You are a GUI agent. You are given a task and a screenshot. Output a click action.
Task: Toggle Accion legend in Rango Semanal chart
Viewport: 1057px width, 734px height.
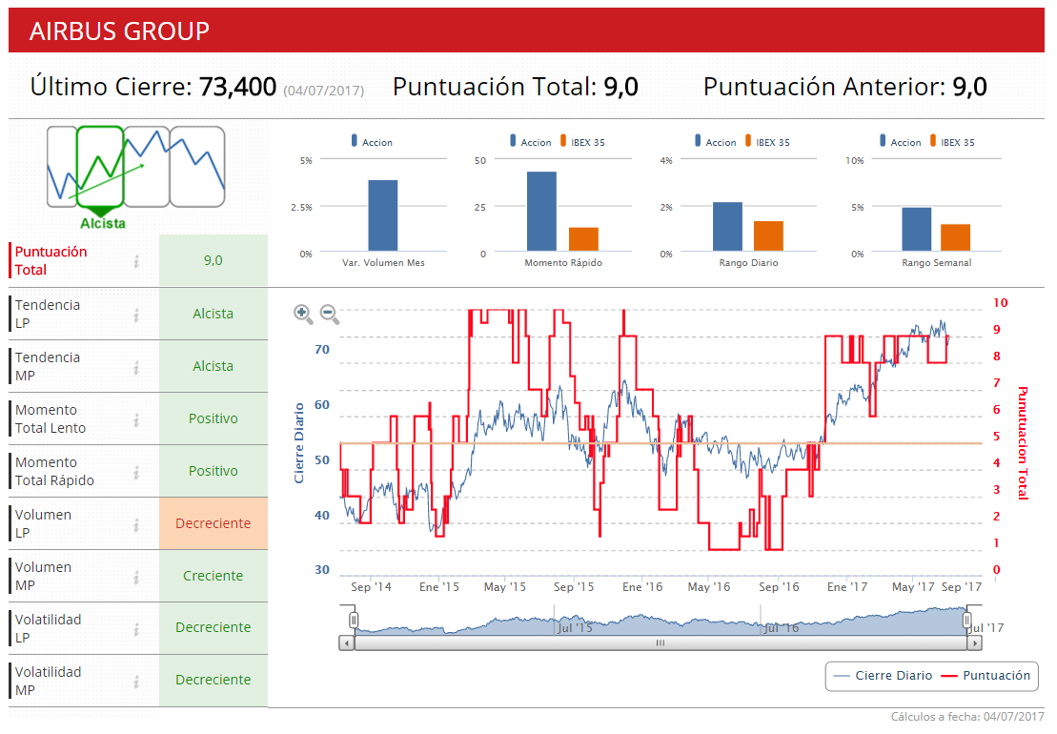pyautogui.click(x=900, y=141)
